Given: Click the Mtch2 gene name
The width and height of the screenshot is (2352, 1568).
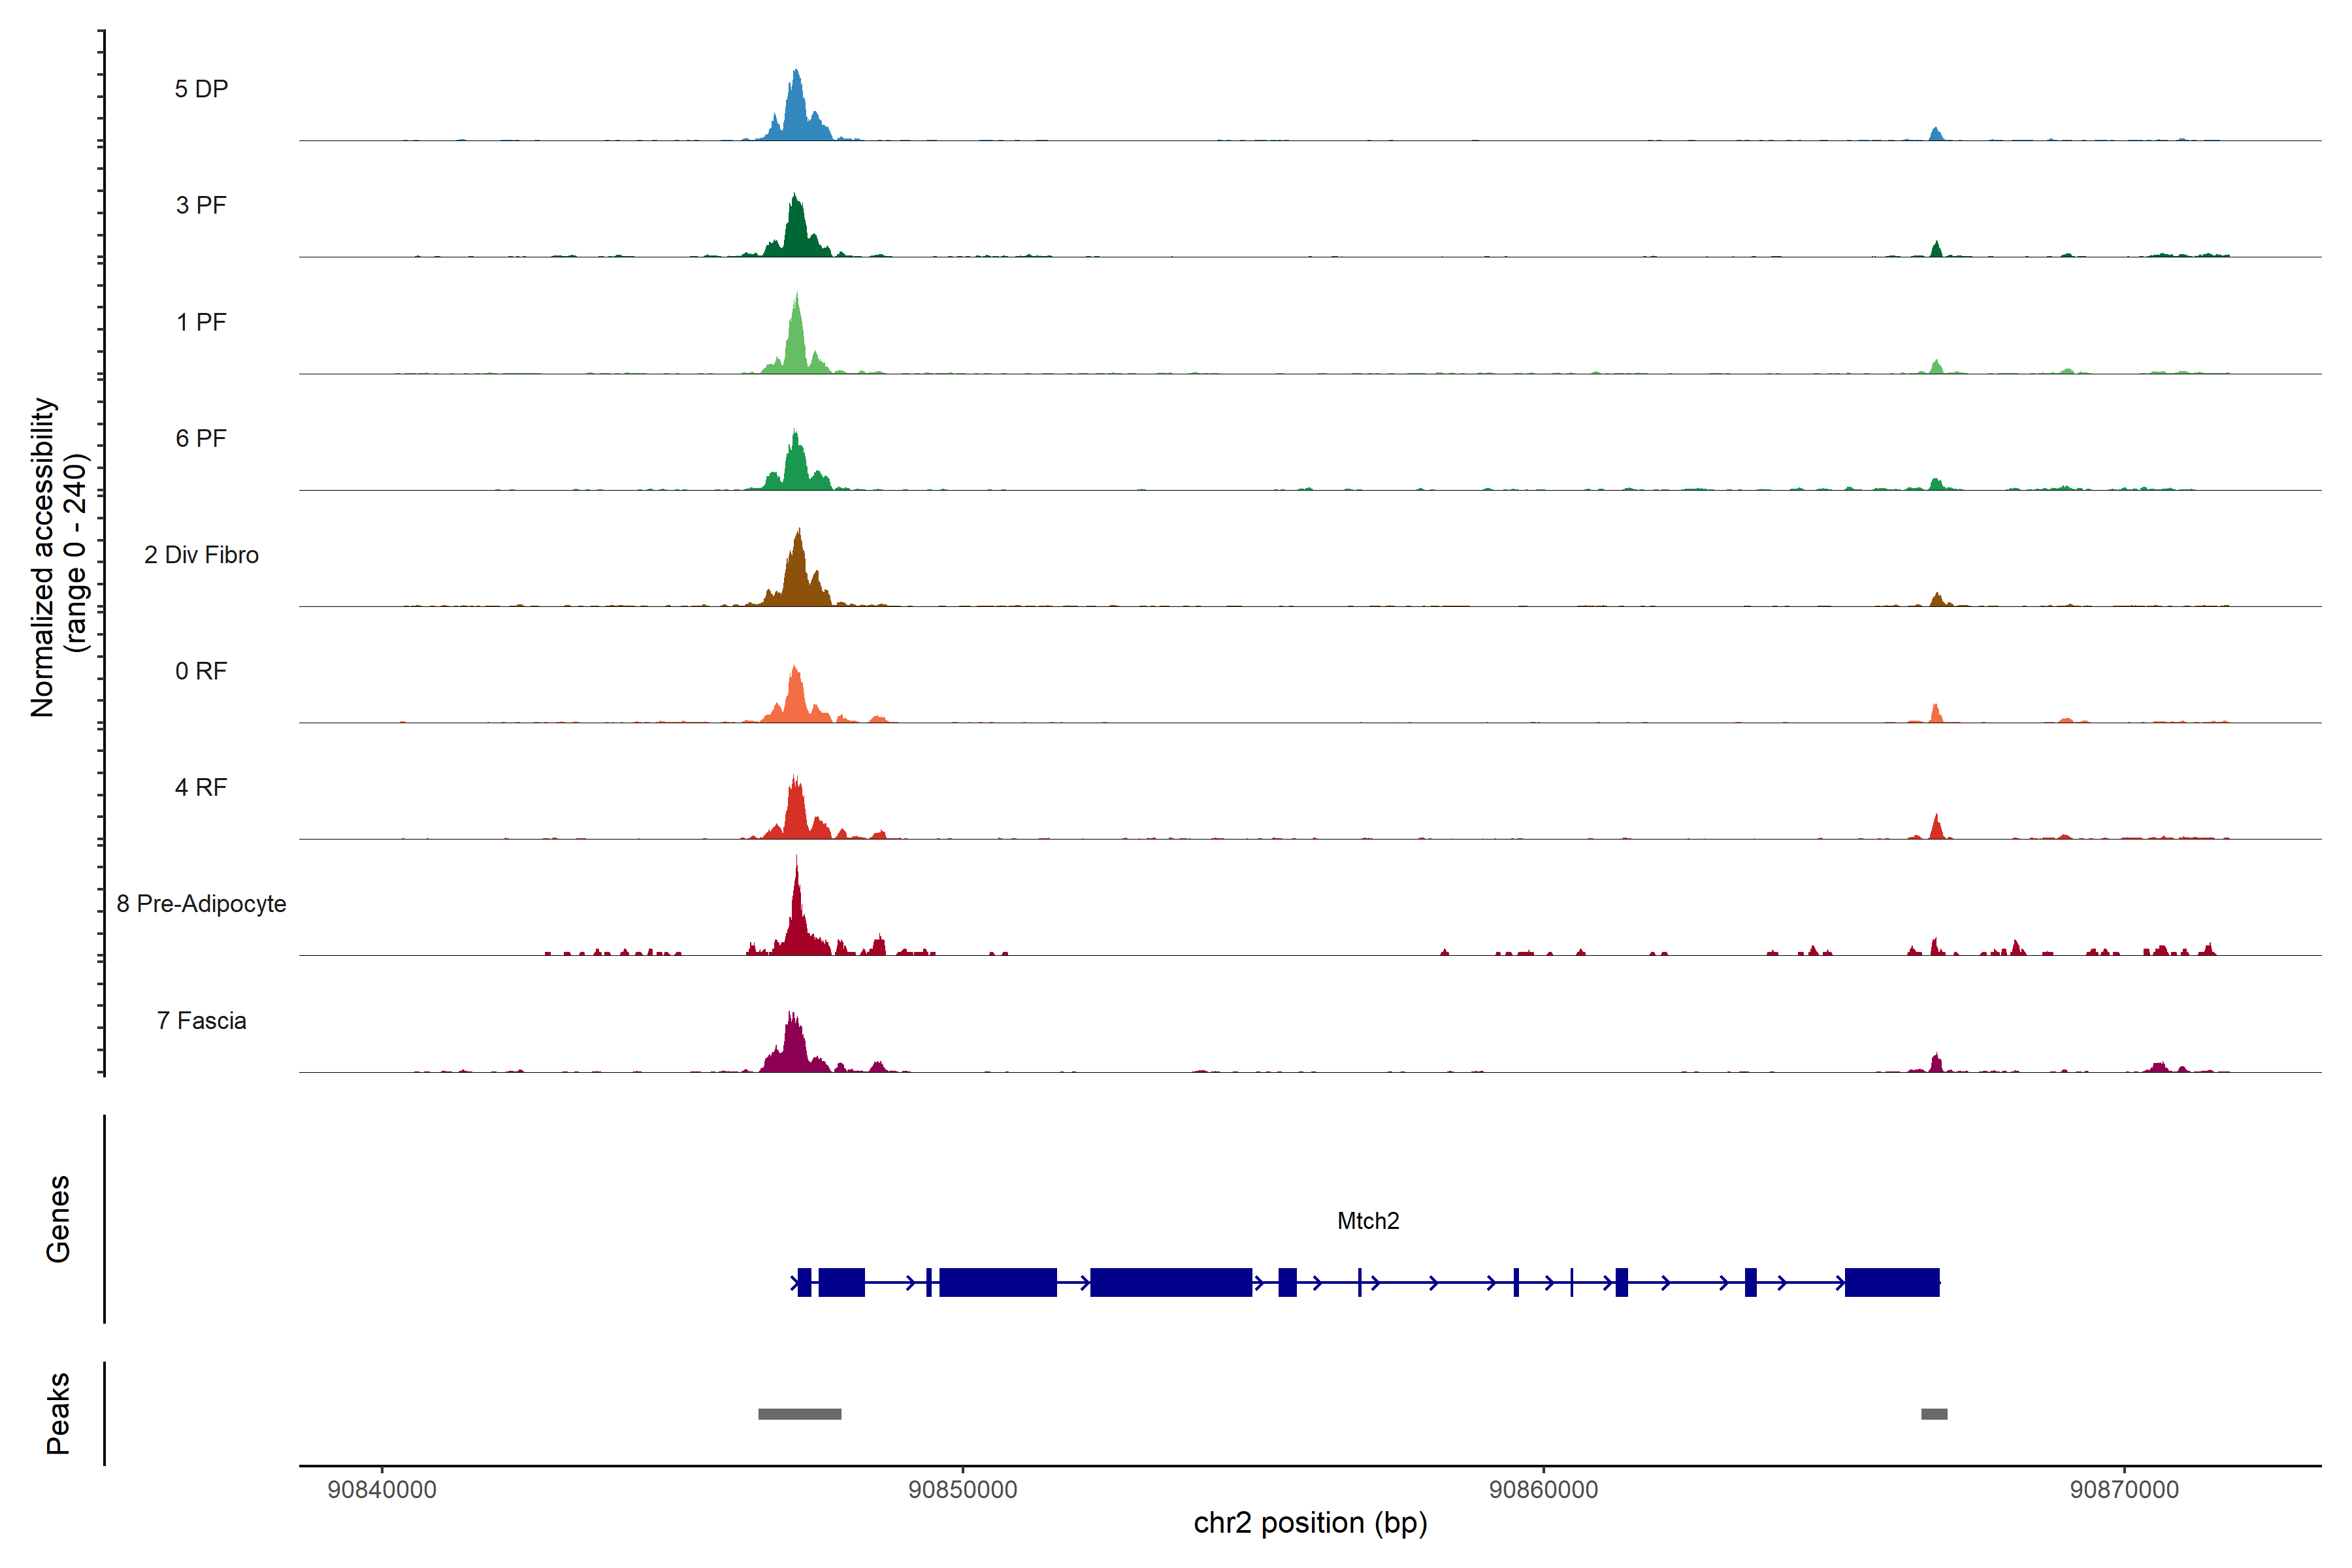Looking at the screenshot, I should (x=1368, y=1221).
